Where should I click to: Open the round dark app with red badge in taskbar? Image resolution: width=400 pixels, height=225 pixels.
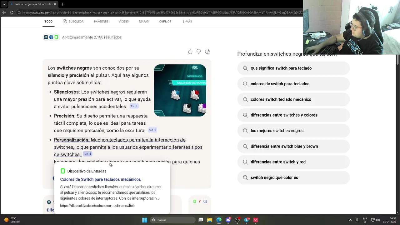coord(237,220)
